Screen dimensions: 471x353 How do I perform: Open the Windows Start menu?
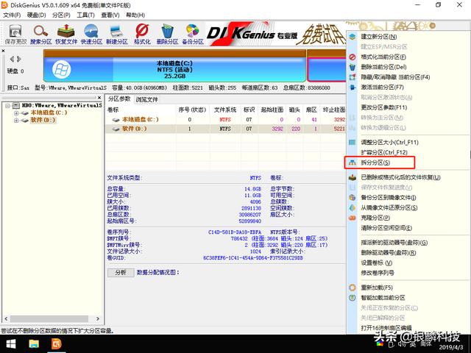[x=11, y=344]
